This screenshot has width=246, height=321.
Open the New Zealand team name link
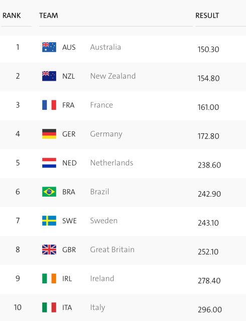click(x=113, y=76)
